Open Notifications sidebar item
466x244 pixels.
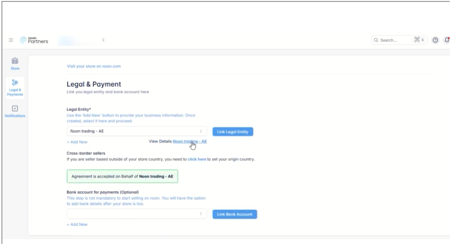pos(15,111)
